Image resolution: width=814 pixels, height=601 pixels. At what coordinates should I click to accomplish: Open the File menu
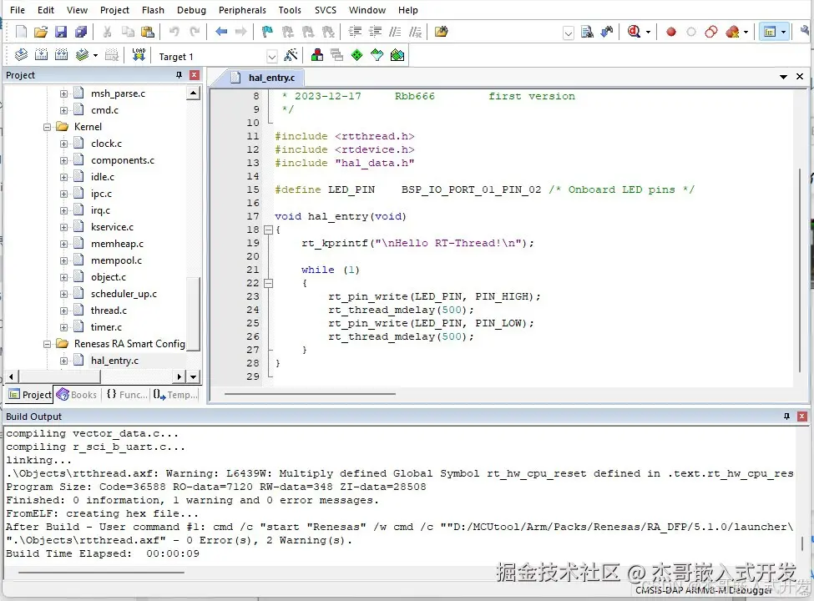18,10
